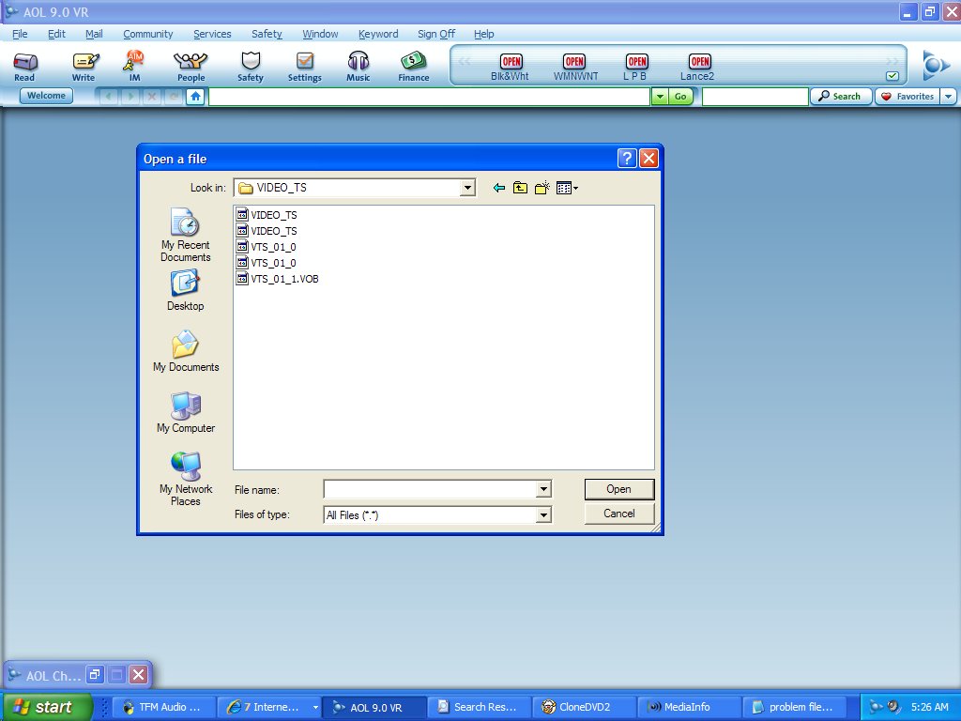This screenshot has height=721, width=961.
Task: Go up one folder level in dialog
Action: pyautogui.click(x=520, y=188)
